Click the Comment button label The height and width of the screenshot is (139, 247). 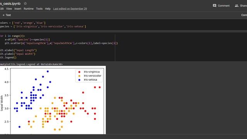point(223,6)
